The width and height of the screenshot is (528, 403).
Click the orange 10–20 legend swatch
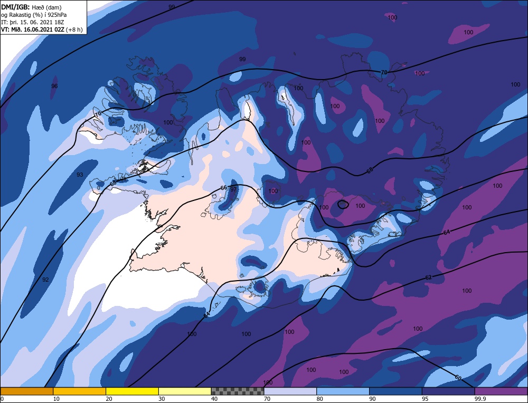click(80, 391)
